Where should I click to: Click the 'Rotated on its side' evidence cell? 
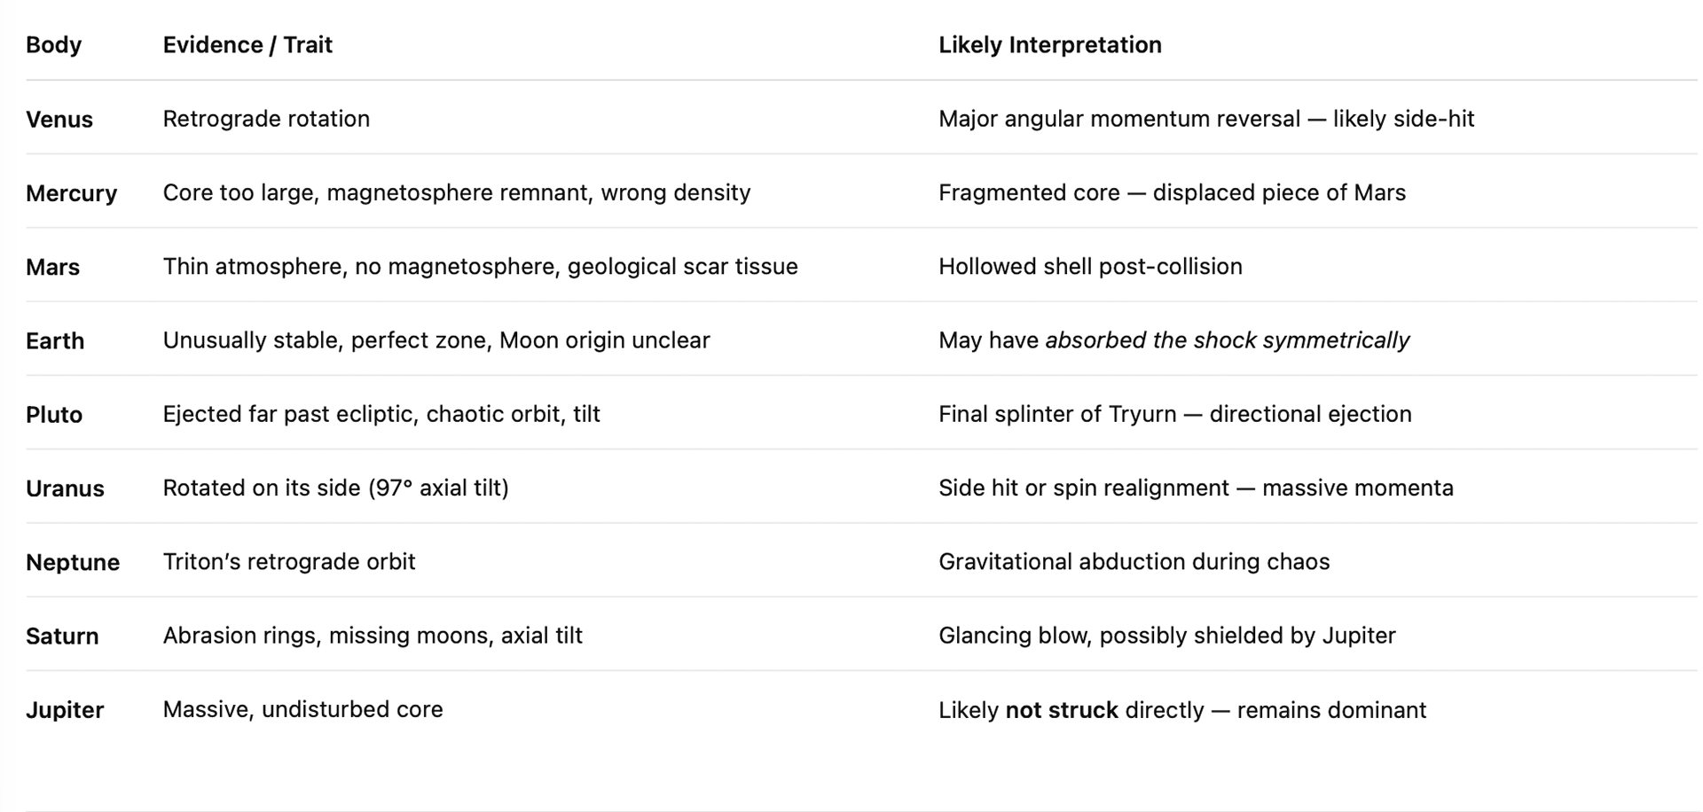335,488
